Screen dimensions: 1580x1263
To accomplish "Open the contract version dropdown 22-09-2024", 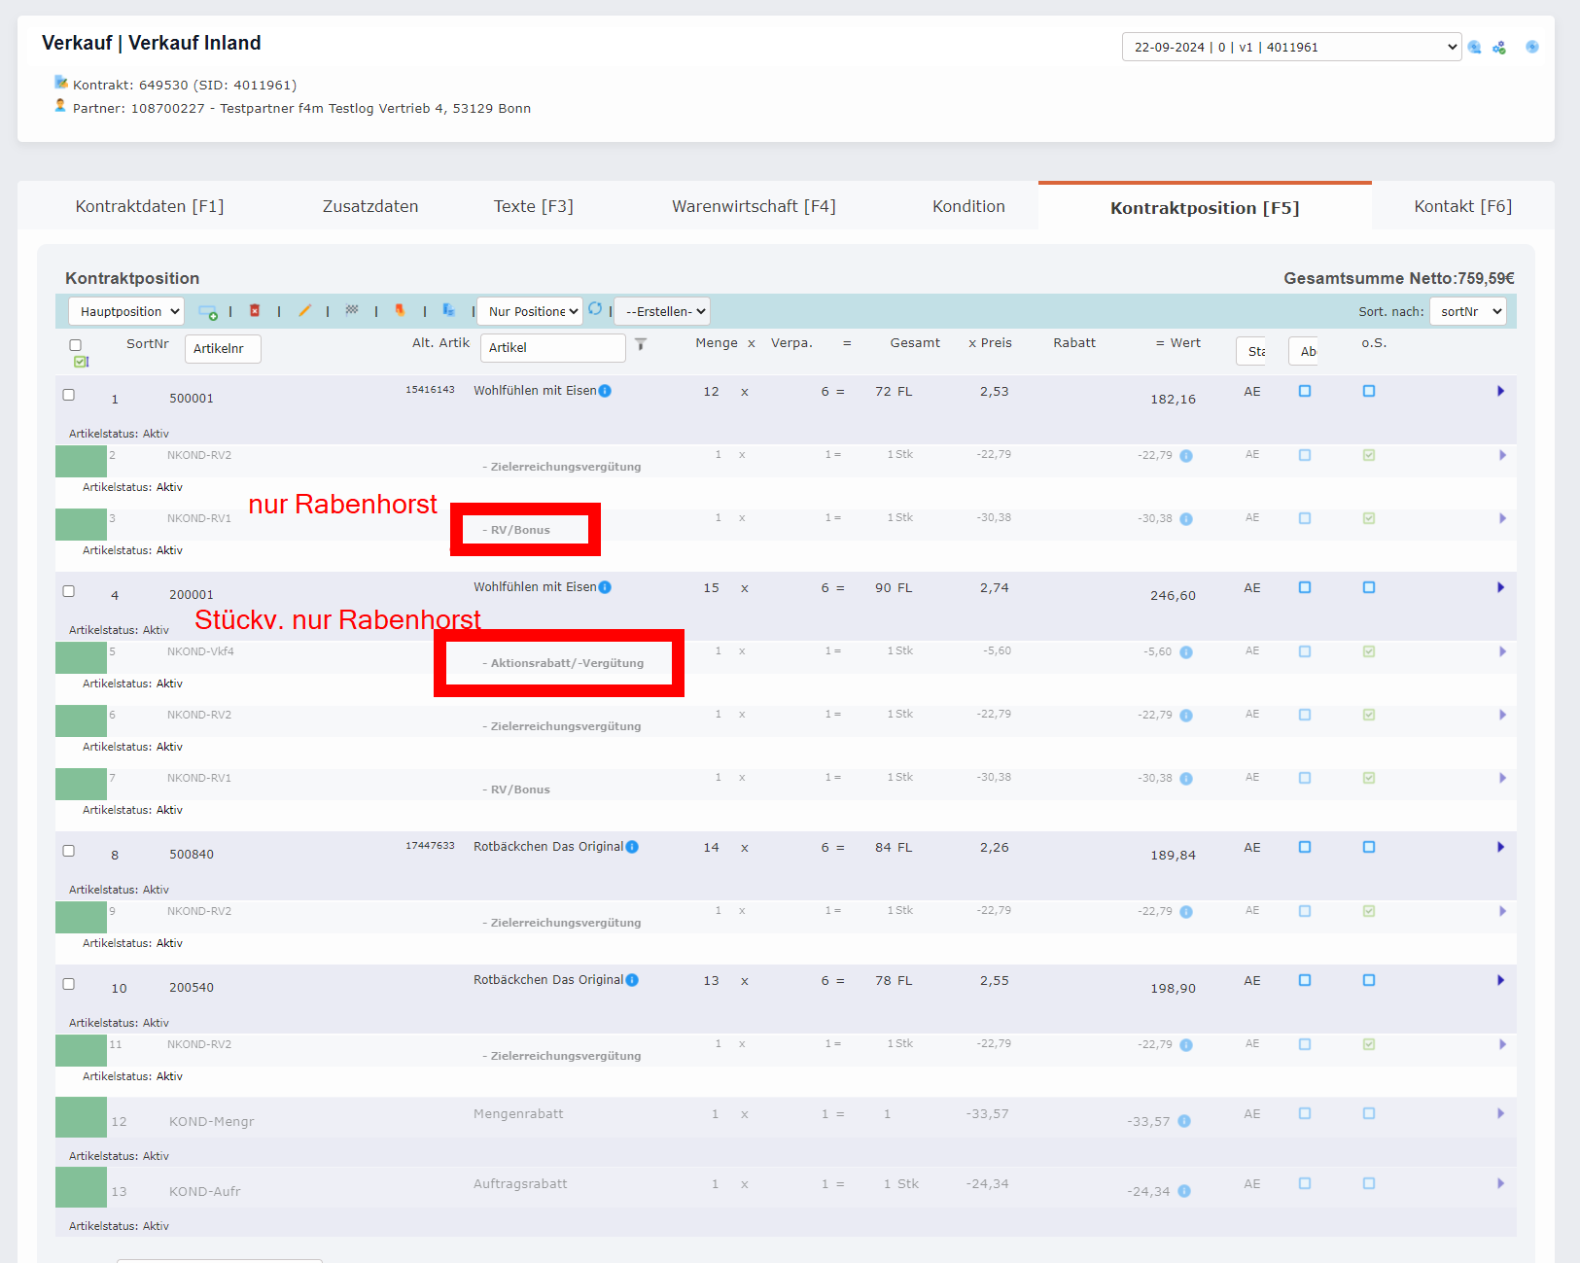I will tap(1290, 47).
